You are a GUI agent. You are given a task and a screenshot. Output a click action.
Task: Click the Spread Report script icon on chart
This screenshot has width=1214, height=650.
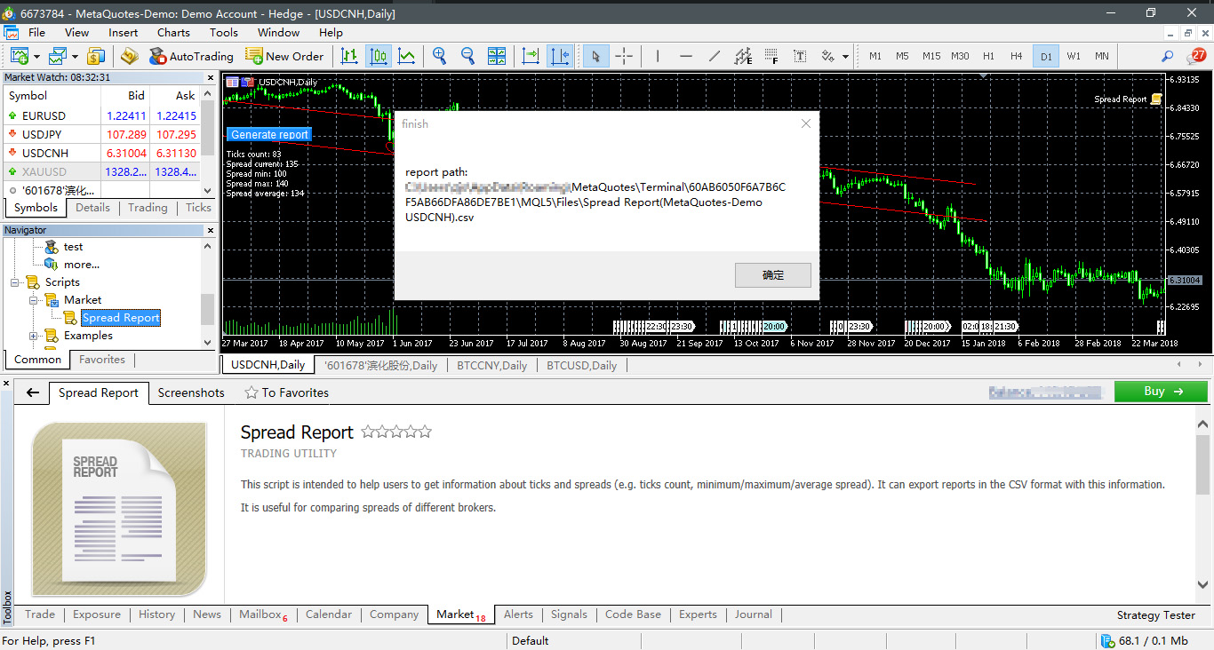pos(1156,99)
